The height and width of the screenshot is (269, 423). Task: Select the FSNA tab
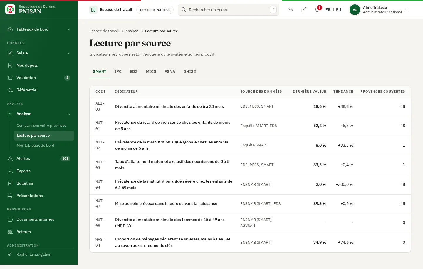click(170, 71)
